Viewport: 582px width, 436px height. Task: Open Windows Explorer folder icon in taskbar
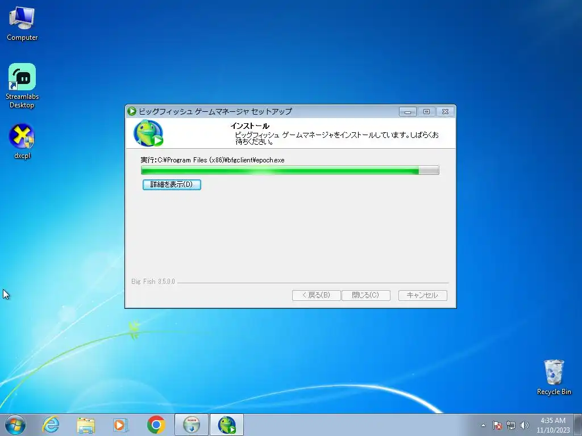point(86,425)
